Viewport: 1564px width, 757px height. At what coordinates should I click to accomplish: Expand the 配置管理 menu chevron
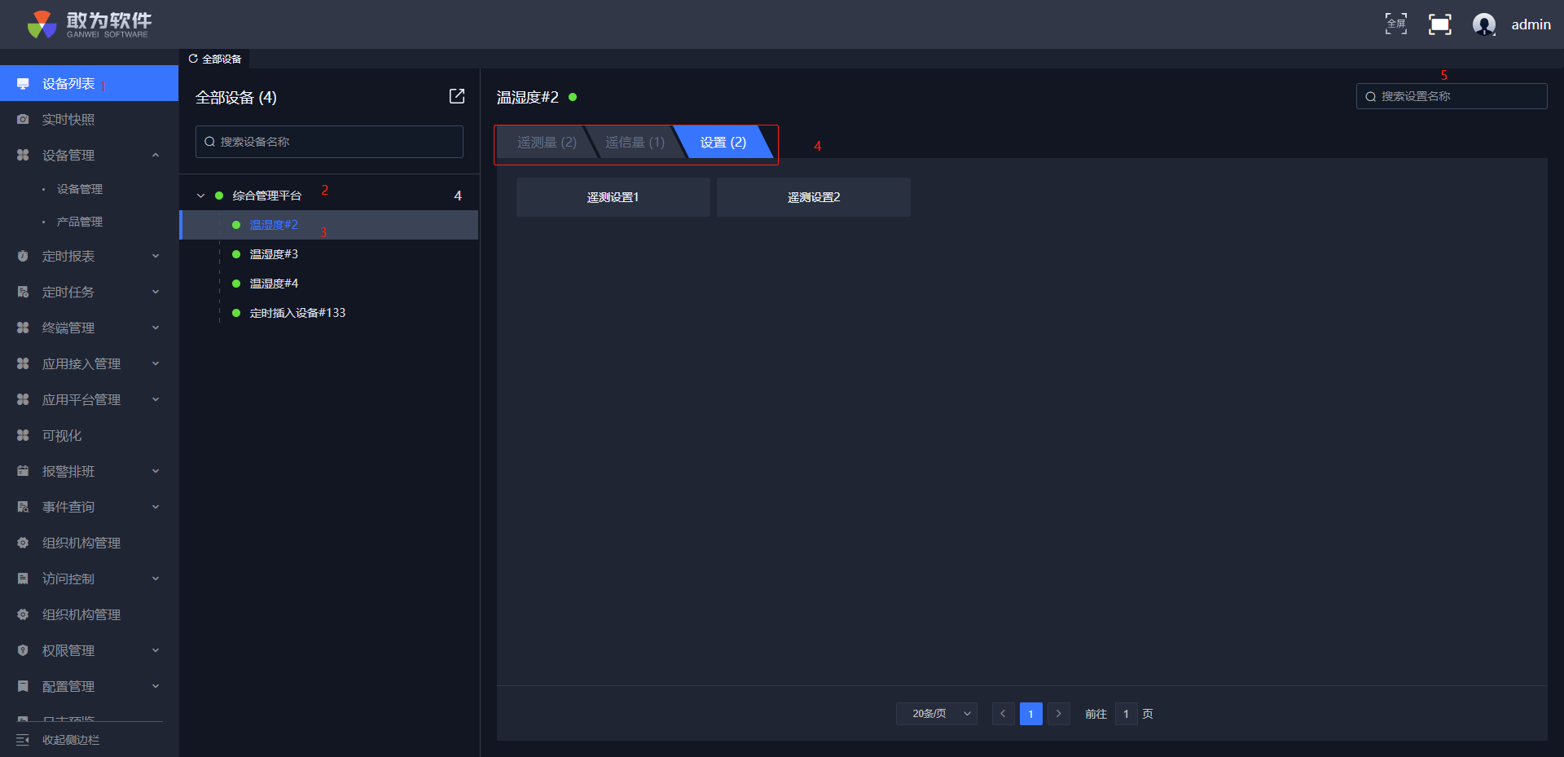tap(156, 686)
